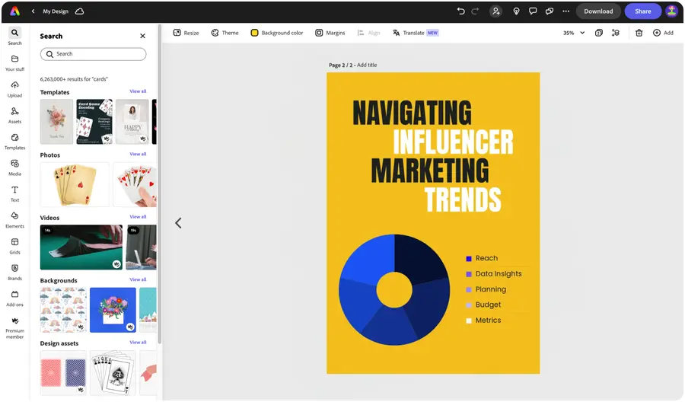The width and height of the screenshot is (685, 402).
Task: Open the Elements panel in sidebar
Action: (14, 219)
